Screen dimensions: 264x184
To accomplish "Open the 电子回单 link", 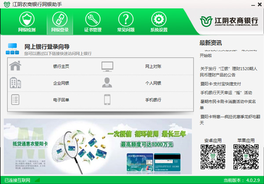I will pos(61,100).
